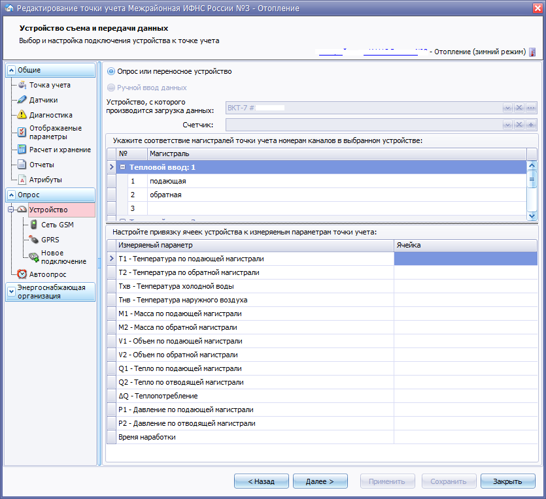Click the Применить button
Image resolution: width=546 pixels, height=499 pixels.
pyautogui.click(x=387, y=481)
